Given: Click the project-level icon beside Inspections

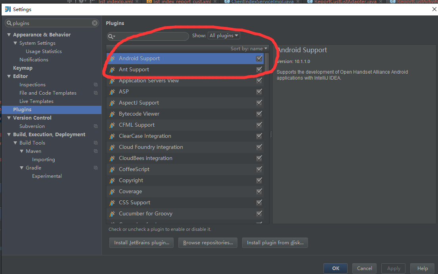Looking at the screenshot, I should click(96, 85).
